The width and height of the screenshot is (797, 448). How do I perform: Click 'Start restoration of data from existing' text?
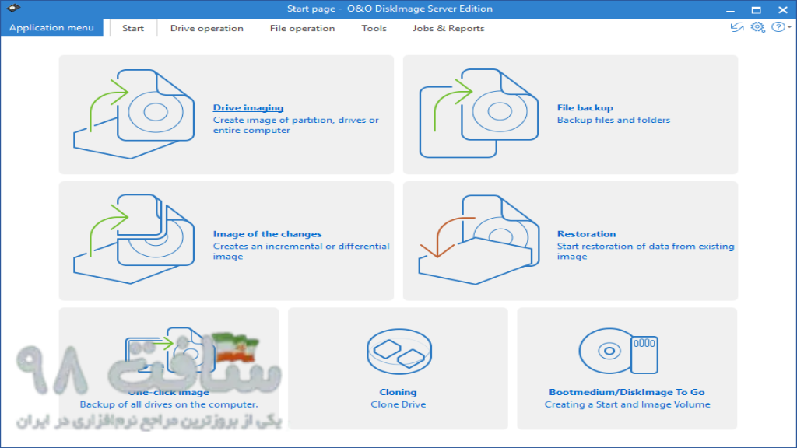645,247
